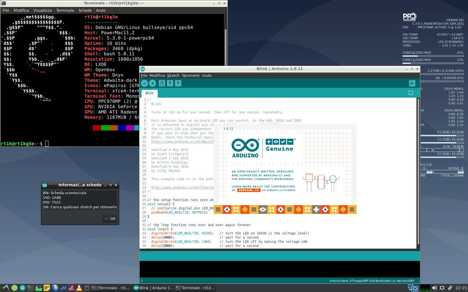Open Arduino Strumenti menu
468x292 pixels.
coord(191,75)
